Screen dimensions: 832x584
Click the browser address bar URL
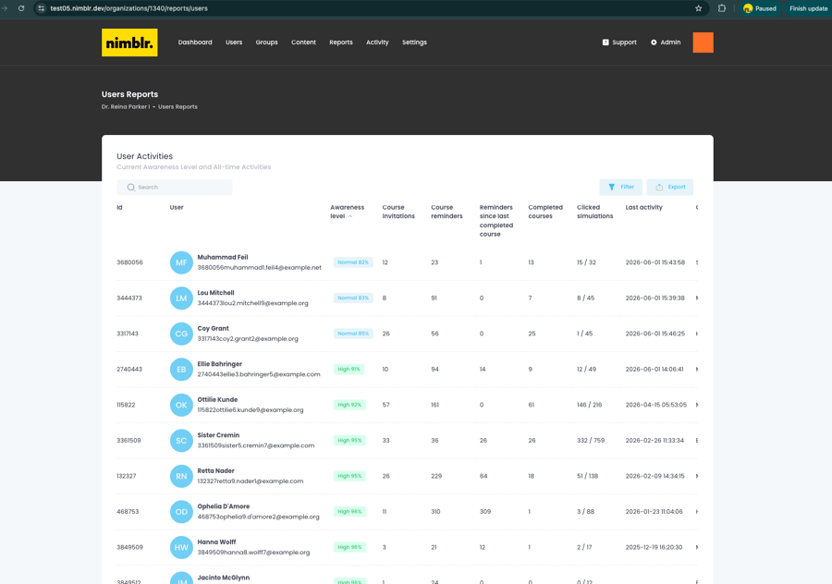click(128, 8)
